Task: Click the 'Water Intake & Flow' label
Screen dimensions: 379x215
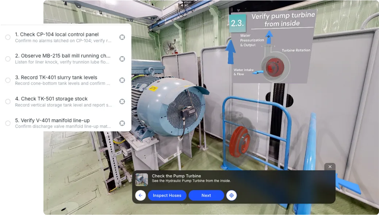Action: 244,72
